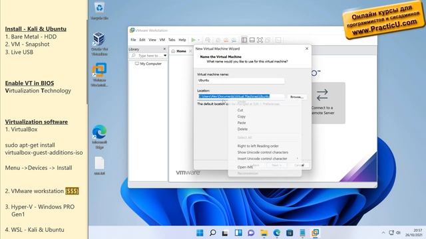Select the Recycle Bin desktop icon

[99, 11]
